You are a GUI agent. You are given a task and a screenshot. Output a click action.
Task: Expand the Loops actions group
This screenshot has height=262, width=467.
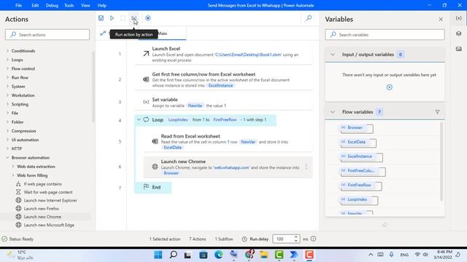(8, 60)
